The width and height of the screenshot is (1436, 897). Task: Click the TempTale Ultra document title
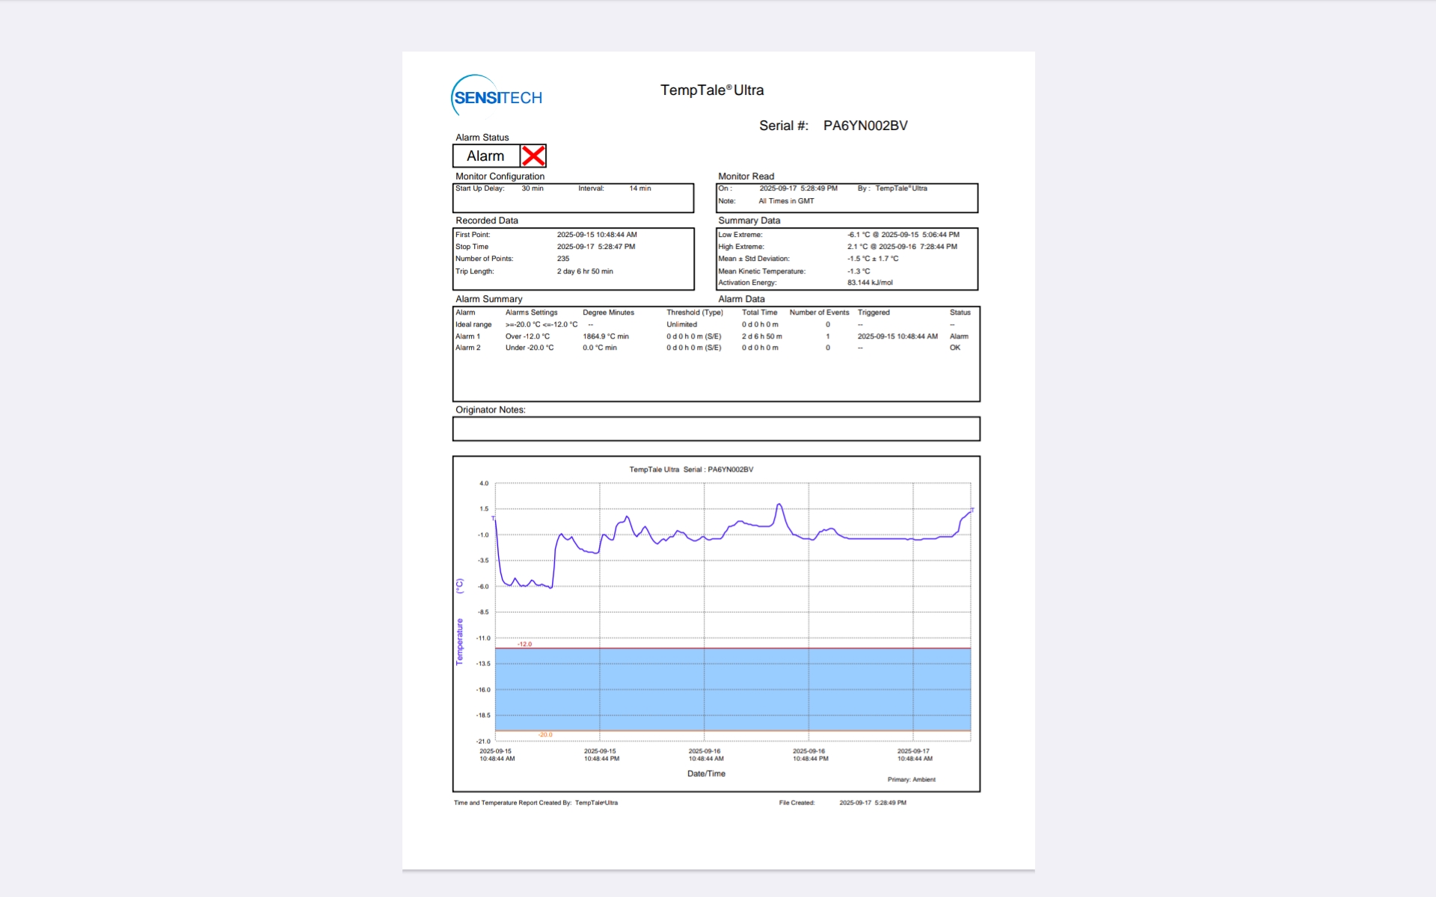pyautogui.click(x=711, y=90)
